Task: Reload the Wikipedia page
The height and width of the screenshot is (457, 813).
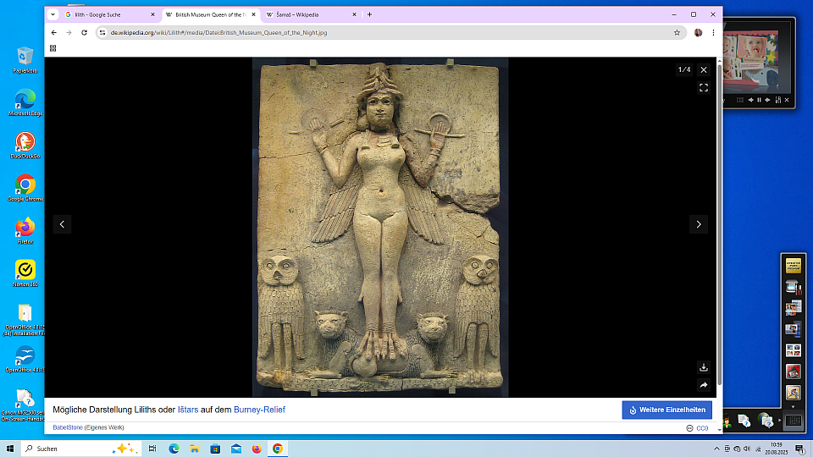Action: point(84,33)
